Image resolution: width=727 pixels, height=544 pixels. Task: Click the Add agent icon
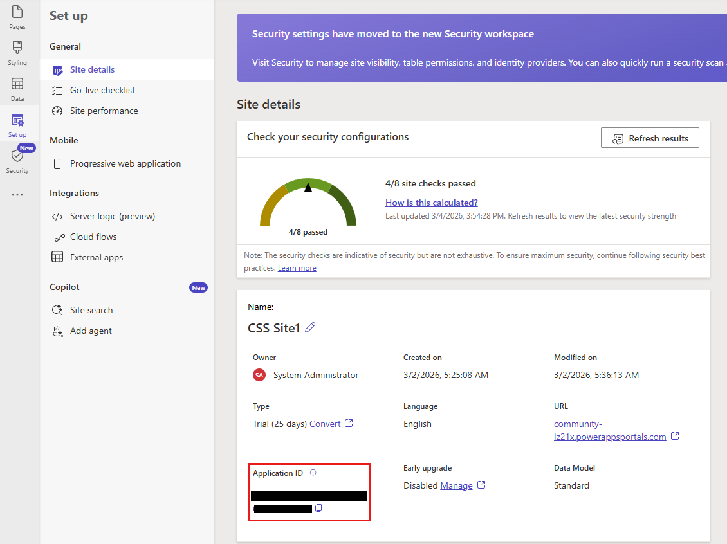click(x=58, y=331)
